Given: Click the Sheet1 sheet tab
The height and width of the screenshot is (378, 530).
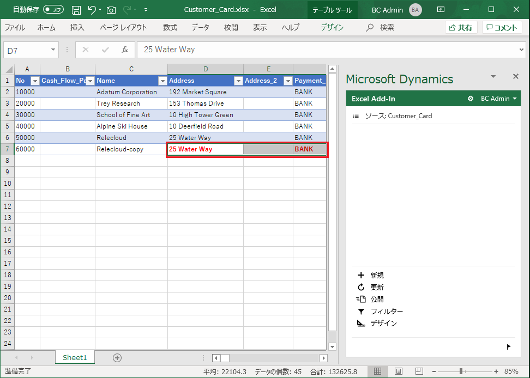Looking at the screenshot, I should (75, 358).
